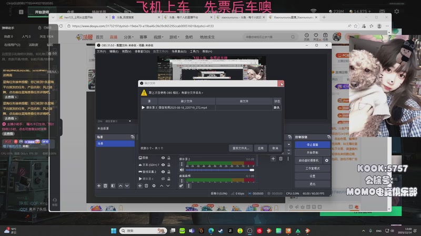The image size is (421, 236).
Task: Open OBS 文件(F) menu
Action: click(101, 51)
